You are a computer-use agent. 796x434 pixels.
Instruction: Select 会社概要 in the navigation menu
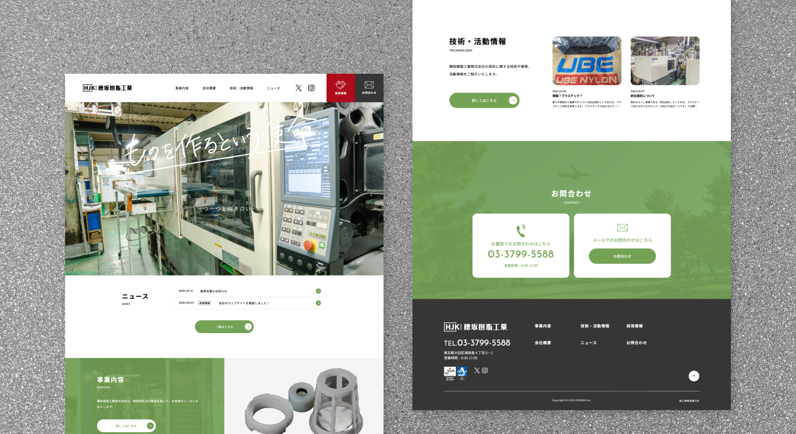tap(209, 88)
